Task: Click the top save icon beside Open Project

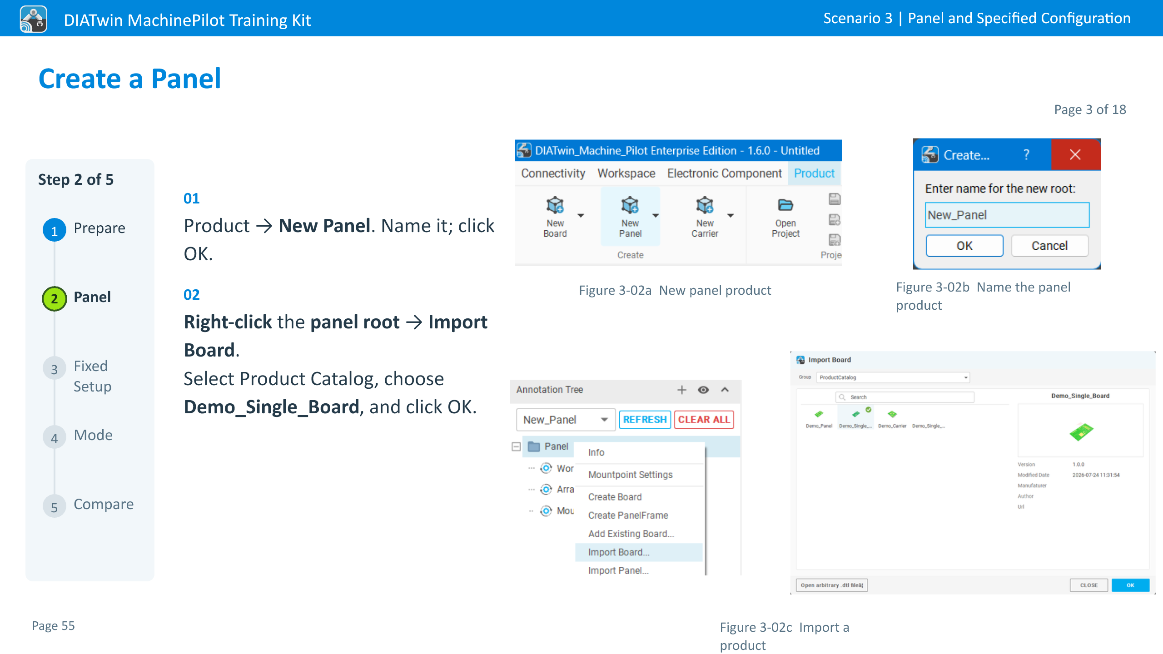Action: click(x=835, y=199)
